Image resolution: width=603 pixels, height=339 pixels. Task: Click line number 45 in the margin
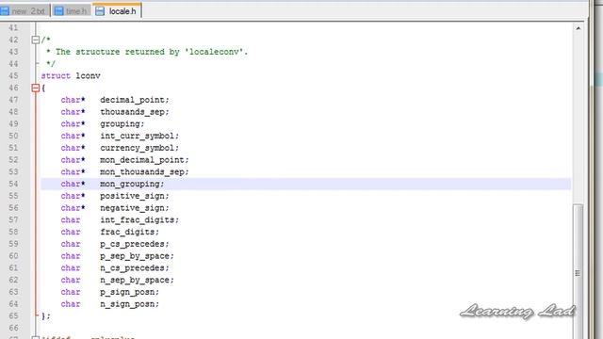click(x=13, y=75)
